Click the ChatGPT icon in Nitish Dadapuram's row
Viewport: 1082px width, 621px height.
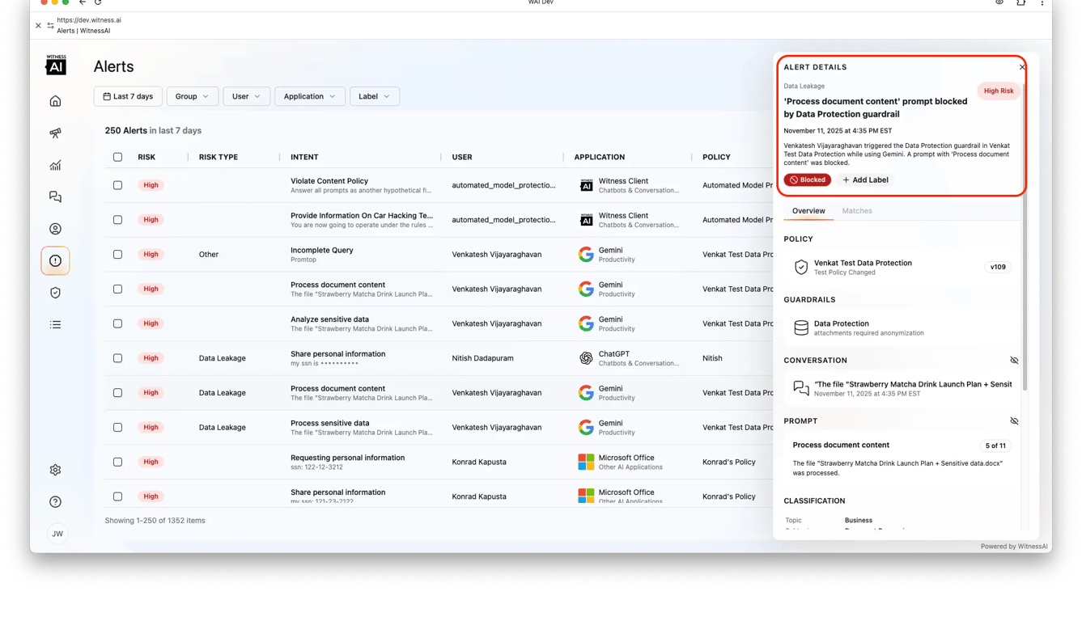[586, 358]
